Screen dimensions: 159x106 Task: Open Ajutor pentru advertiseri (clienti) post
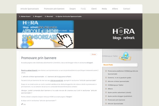pyautogui.click(x=119, y=92)
